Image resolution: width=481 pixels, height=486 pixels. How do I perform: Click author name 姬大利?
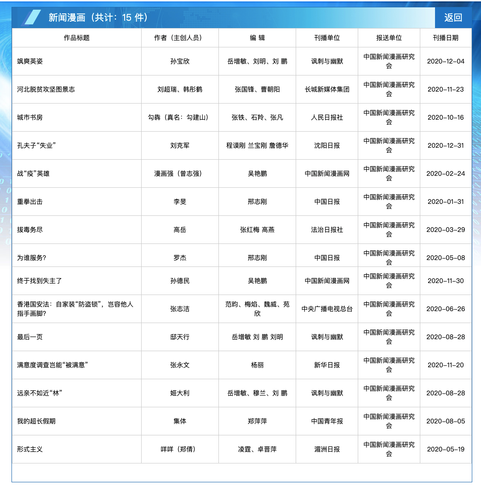(180, 393)
